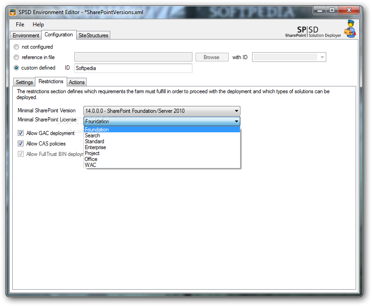Select the 'reference in file' radio button
Screen dimensions: 372x306
(x=16, y=57)
